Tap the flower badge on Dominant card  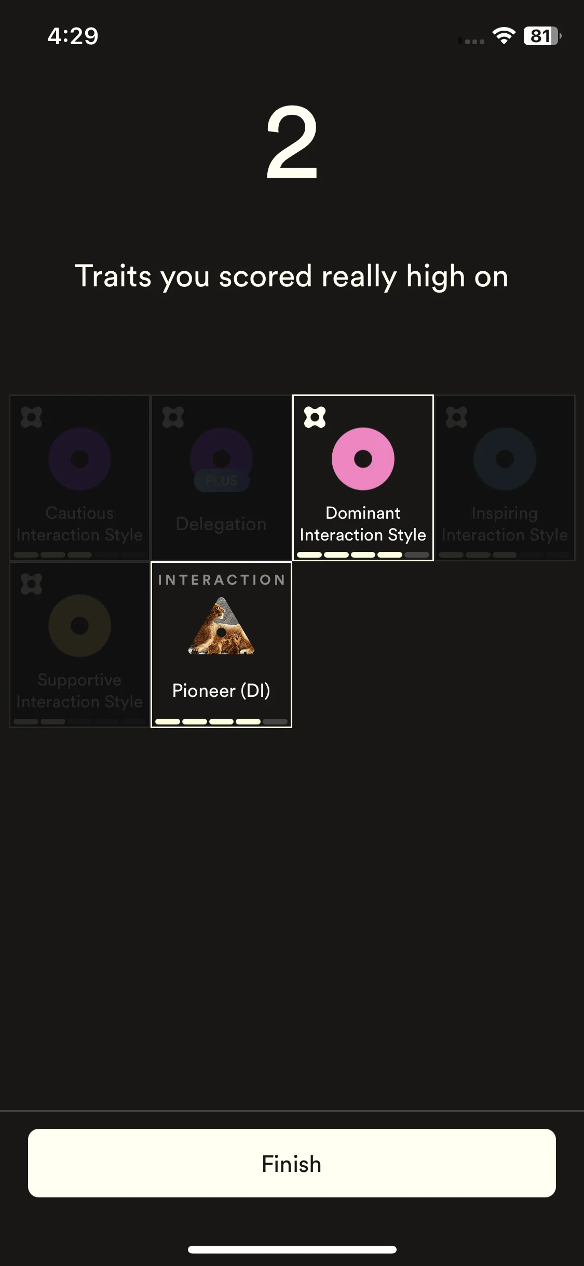(x=315, y=417)
